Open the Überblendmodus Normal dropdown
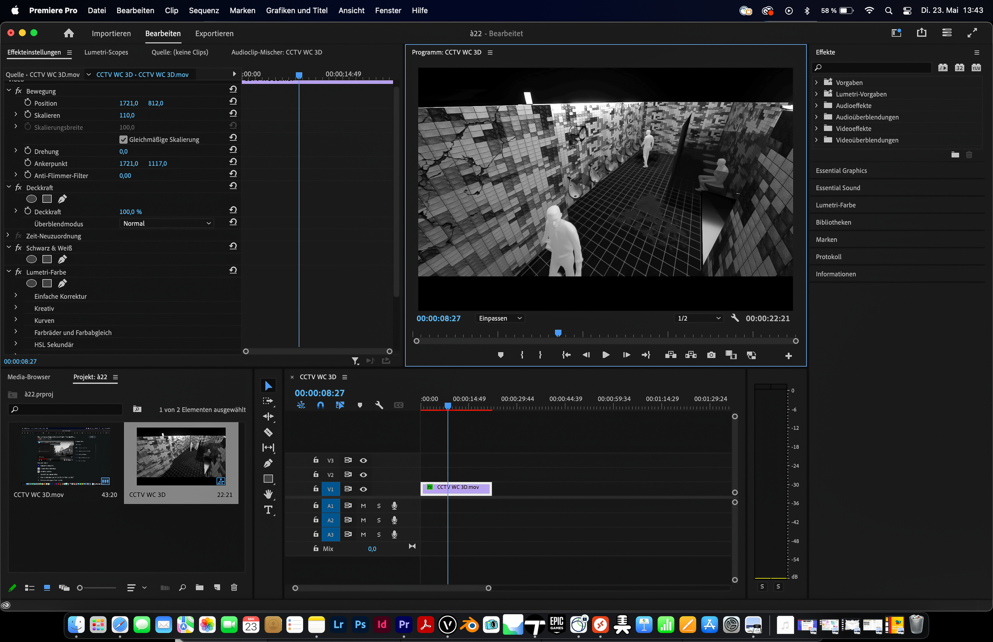Image resolution: width=993 pixels, height=642 pixels. 166,223
